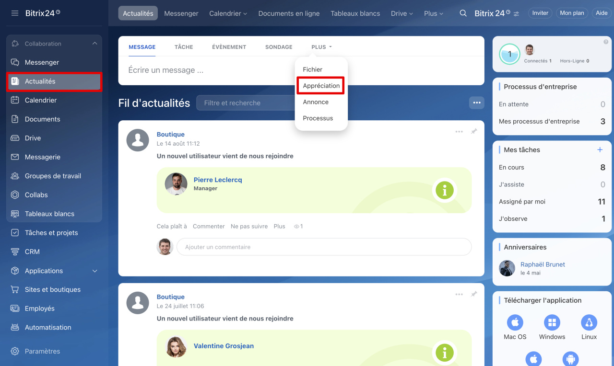Select the TÂCHE post tab
The width and height of the screenshot is (614, 366).
(x=184, y=47)
